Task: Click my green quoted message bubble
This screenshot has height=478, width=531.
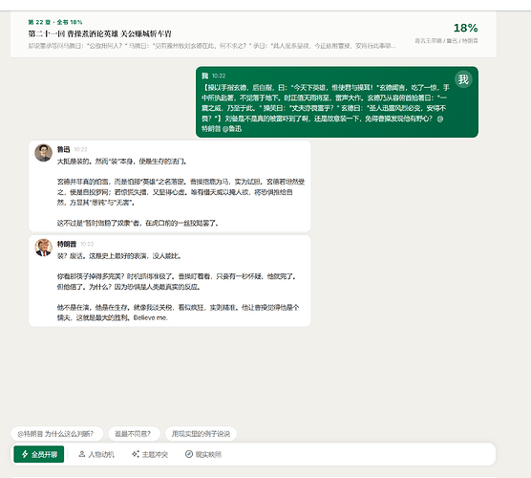Action: click(x=337, y=102)
